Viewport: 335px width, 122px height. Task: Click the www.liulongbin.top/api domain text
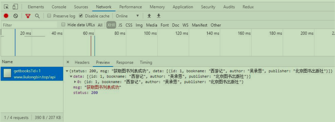pyautogui.click(x=35, y=77)
